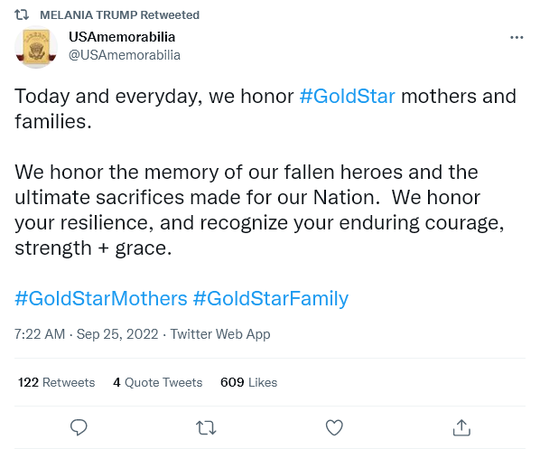Image resolution: width=540 pixels, height=449 pixels.
Task: Open the three-dot more options menu
Action: point(517,37)
